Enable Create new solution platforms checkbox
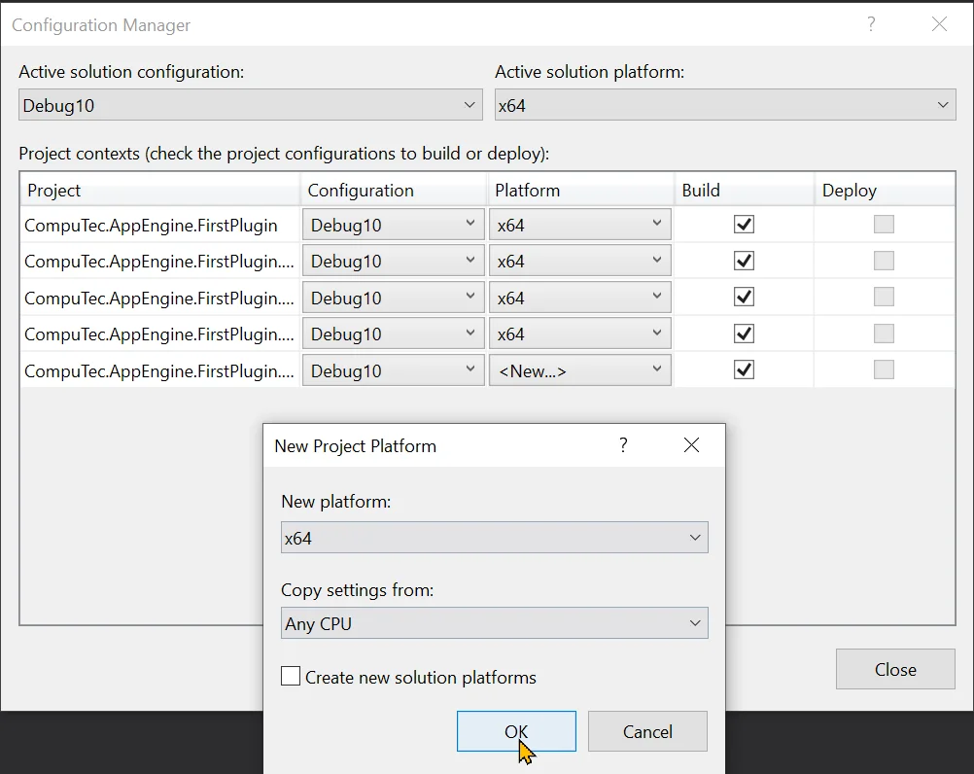The image size is (974, 774). 291,677
